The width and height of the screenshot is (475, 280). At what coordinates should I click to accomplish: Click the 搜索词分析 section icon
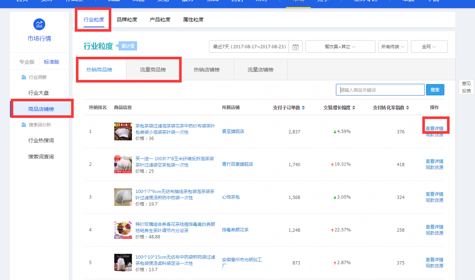pos(24,125)
